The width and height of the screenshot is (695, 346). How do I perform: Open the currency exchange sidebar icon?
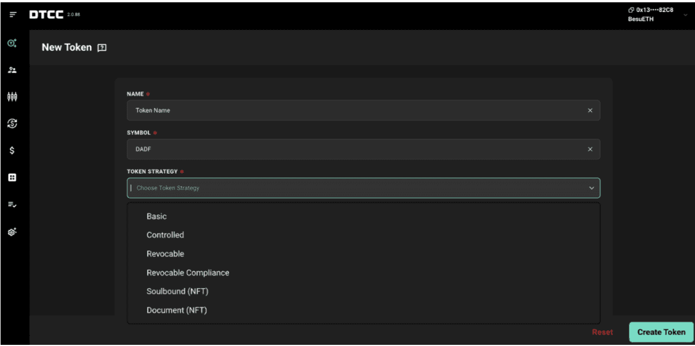[x=12, y=123]
